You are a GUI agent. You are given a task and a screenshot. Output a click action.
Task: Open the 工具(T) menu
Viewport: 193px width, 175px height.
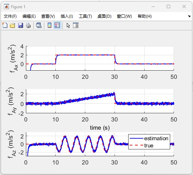[85, 16]
